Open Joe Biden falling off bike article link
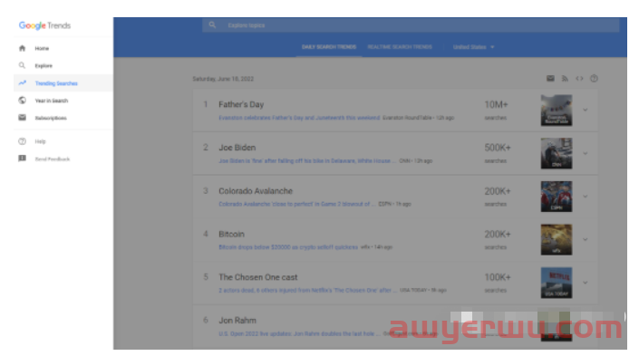 coord(307,161)
